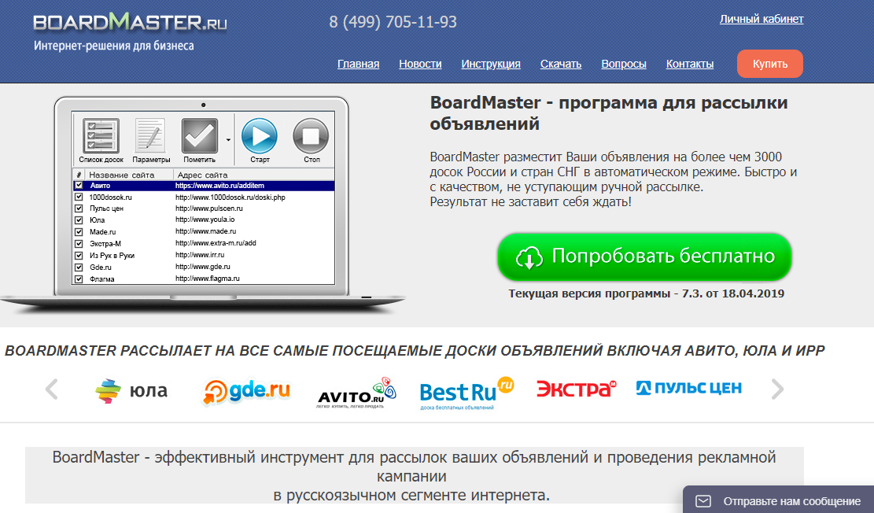The height and width of the screenshot is (513, 874).
Task: Click the Юла logo in carousel
Action: coord(131,390)
